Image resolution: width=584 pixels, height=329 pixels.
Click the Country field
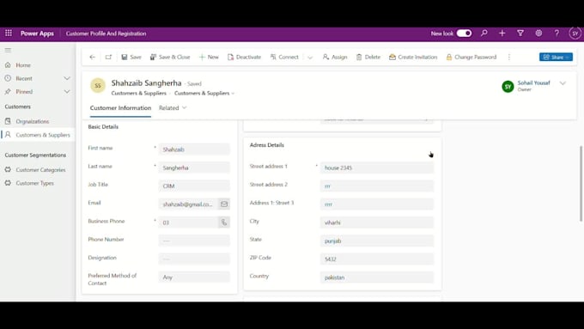pos(377,277)
